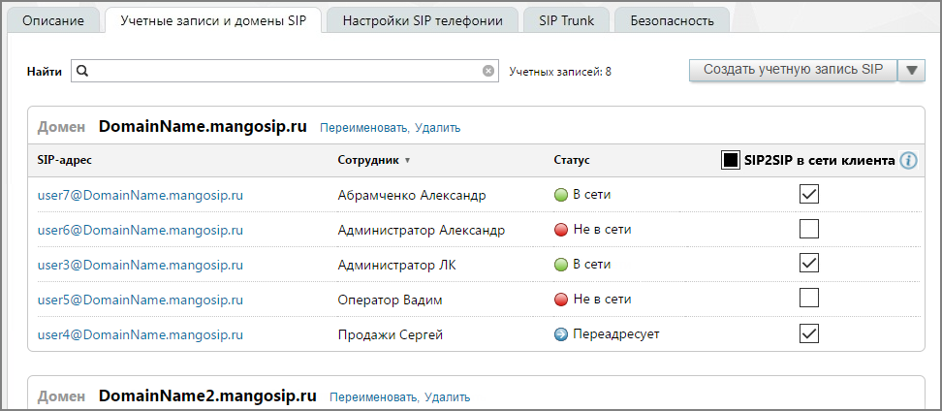Click blue forwarding arrow icon for Продажи Сергей
This screenshot has height=411, width=942.
click(x=560, y=334)
